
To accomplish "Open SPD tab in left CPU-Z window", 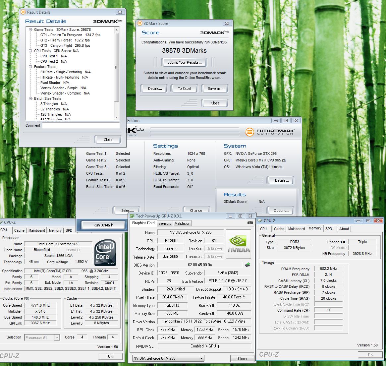I will click(x=69, y=230).
